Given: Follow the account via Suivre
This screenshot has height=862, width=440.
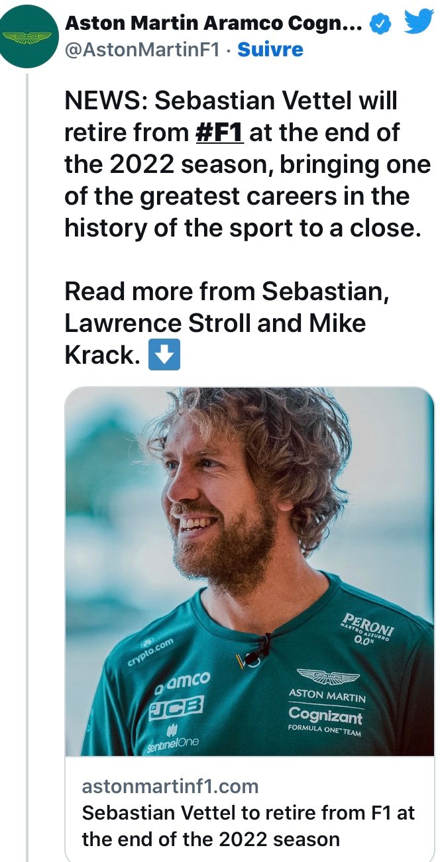Looking at the screenshot, I should pyautogui.click(x=270, y=50).
